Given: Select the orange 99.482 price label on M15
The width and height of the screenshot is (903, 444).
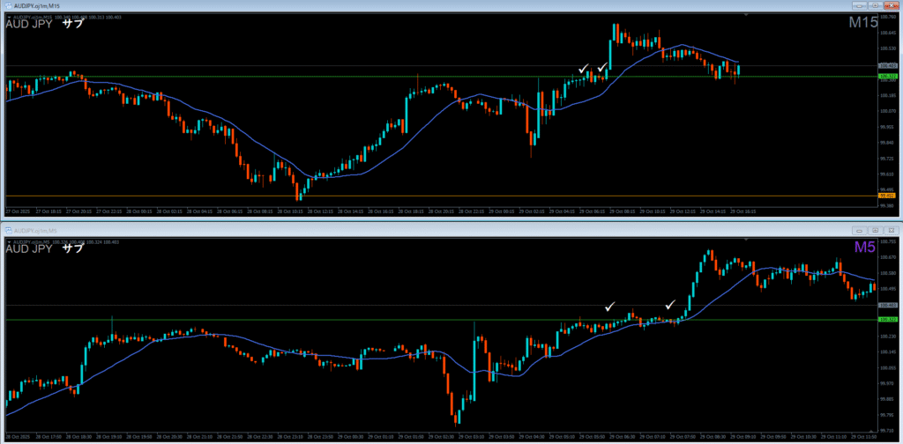Looking at the screenshot, I should click(x=886, y=196).
